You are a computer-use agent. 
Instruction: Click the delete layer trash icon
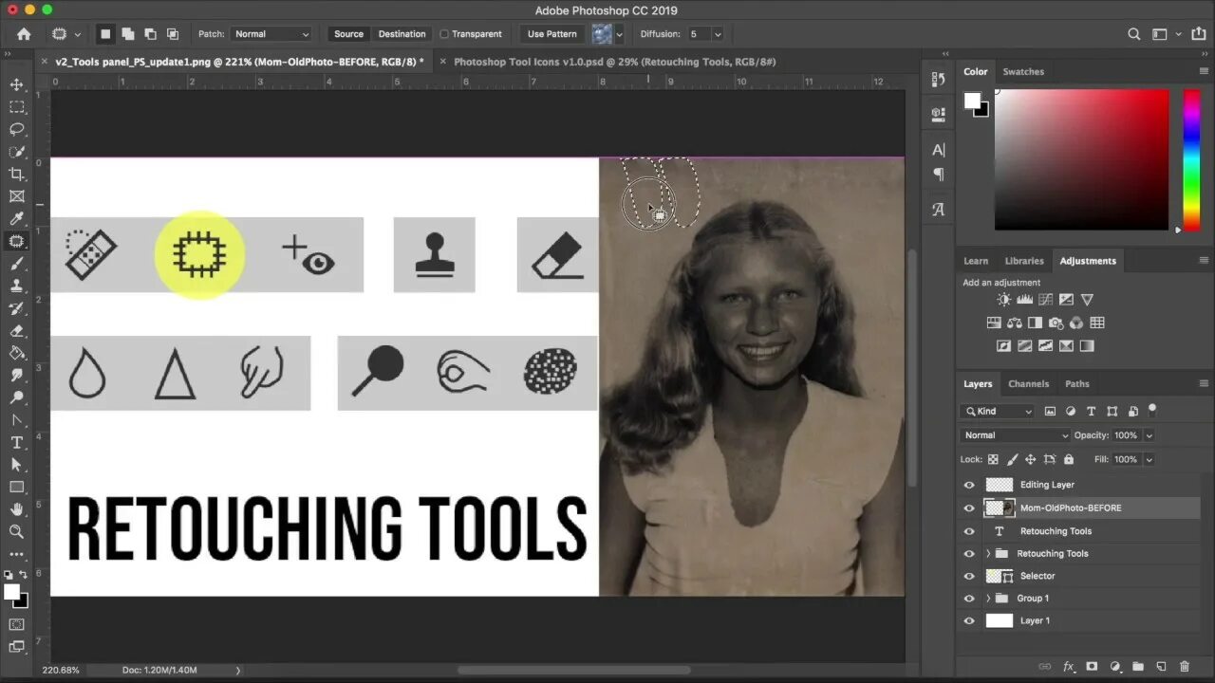tap(1184, 667)
